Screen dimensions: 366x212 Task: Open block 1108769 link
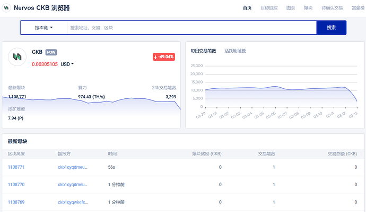coord(16,202)
